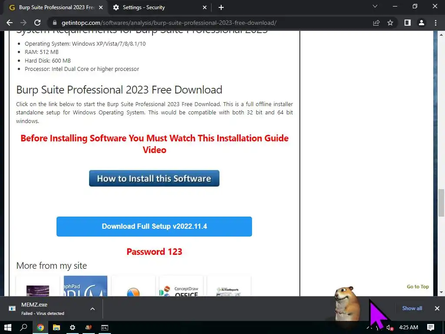Click Show all downloads
This screenshot has height=334, width=445.
[412, 308]
